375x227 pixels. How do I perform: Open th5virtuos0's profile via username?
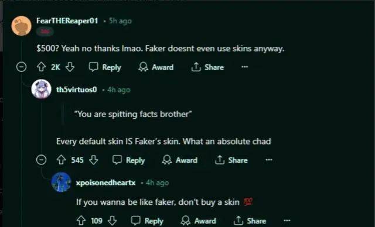77,90
